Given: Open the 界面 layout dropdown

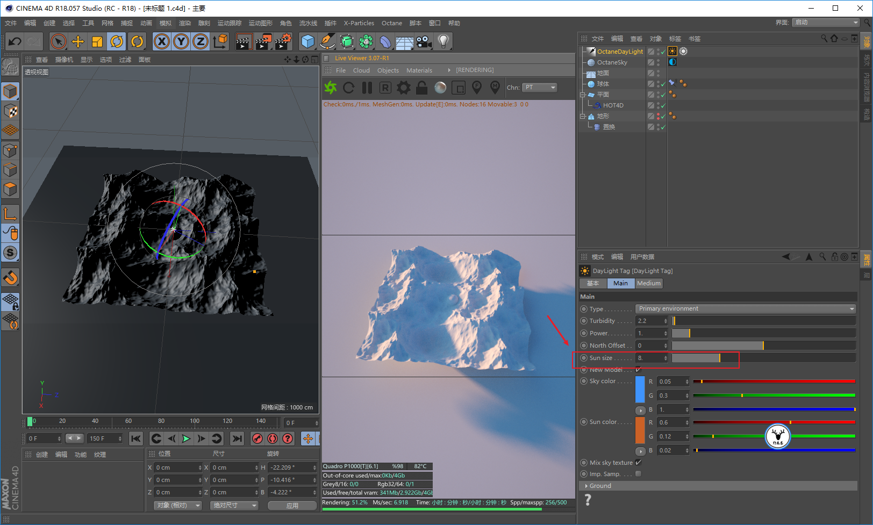Looking at the screenshot, I should 826,22.
